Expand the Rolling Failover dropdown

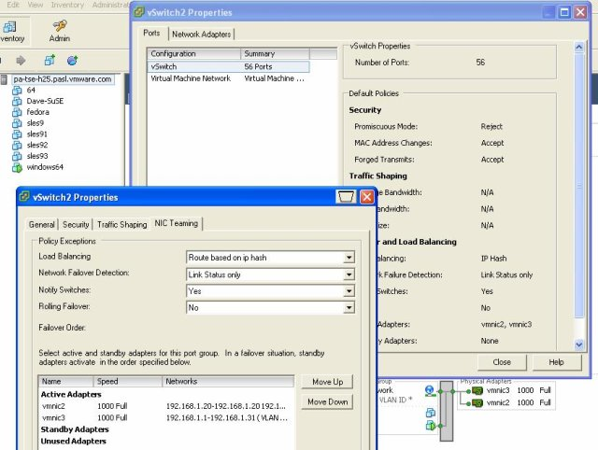(270, 307)
